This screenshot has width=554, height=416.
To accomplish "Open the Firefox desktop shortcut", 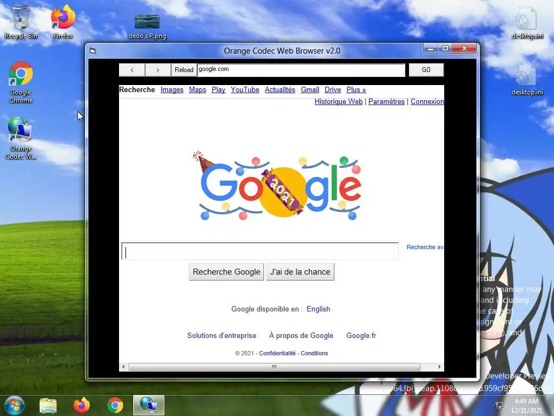I will pyautogui.click(x=63, y=22).
